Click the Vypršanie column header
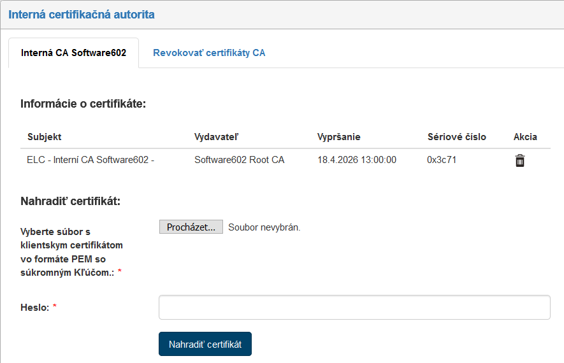 click(339, 137)
